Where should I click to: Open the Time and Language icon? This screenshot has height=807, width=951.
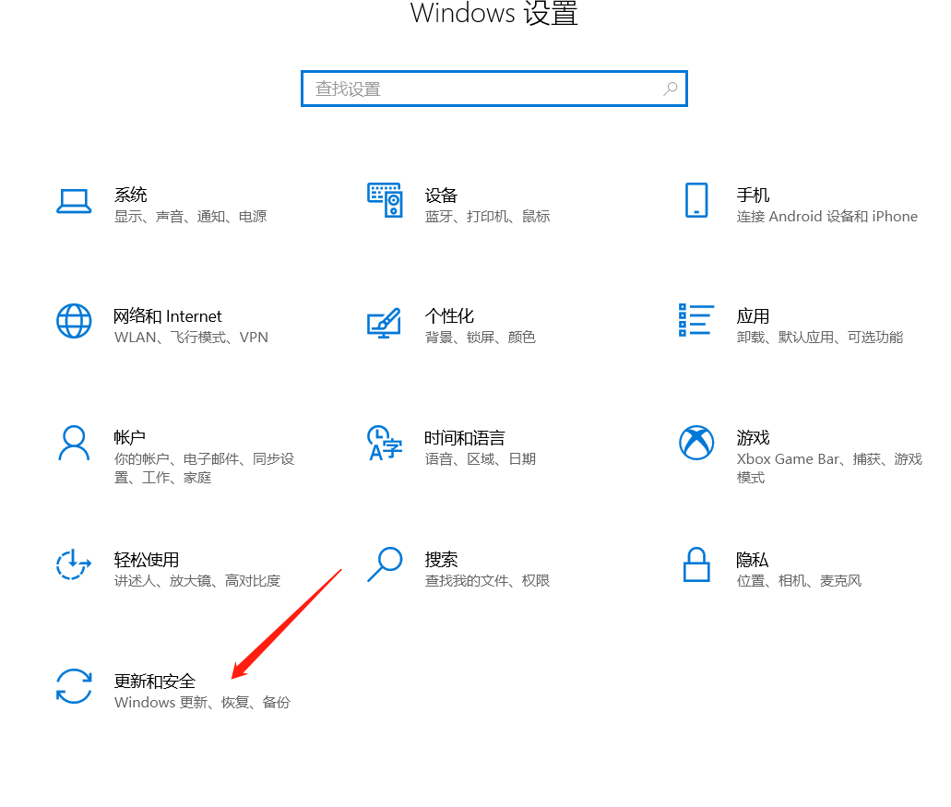[385, 443]
